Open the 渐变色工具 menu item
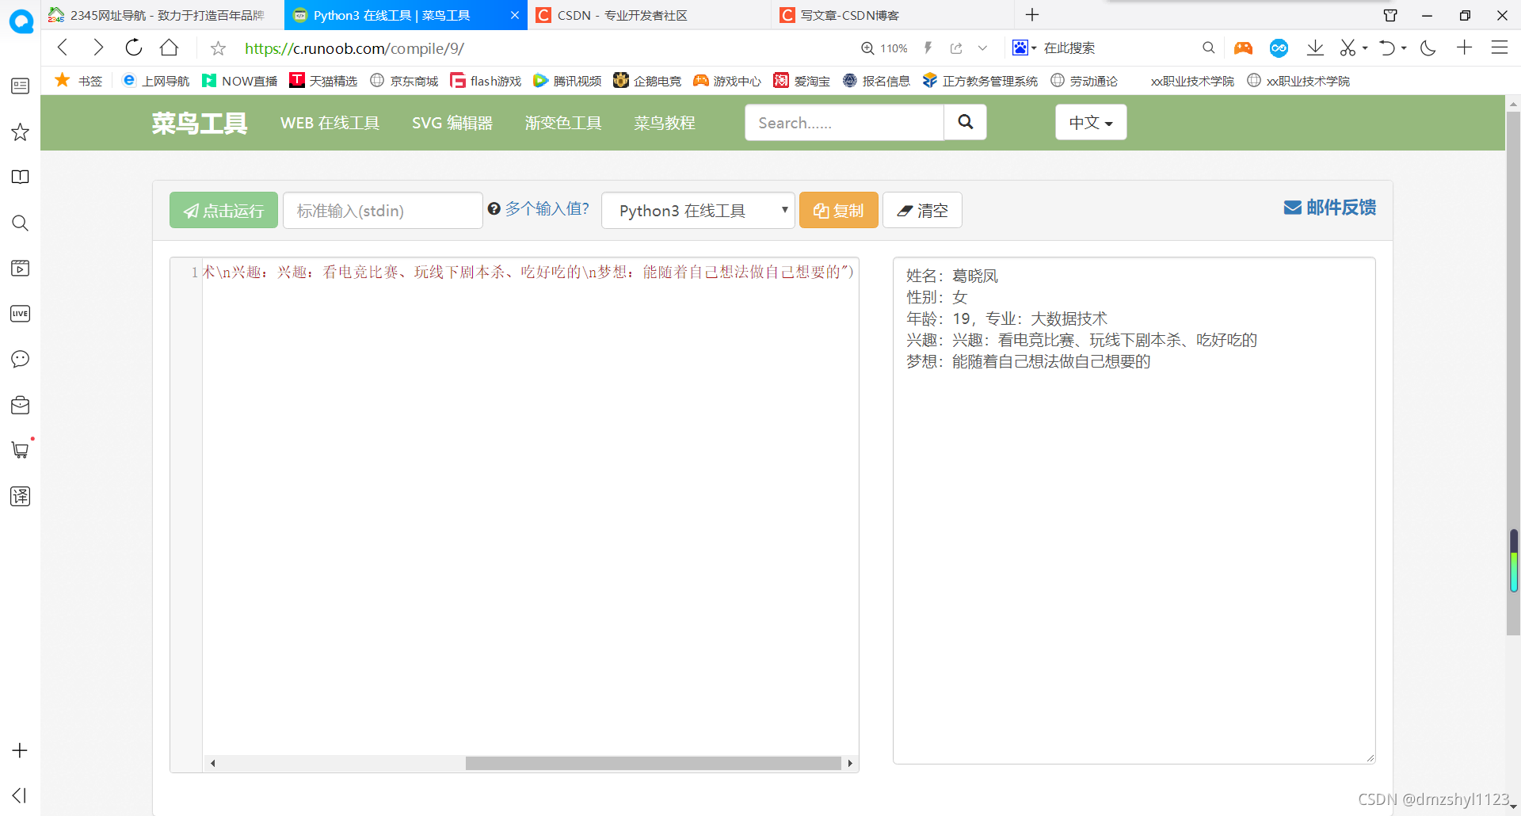Screen dimensions: 1521x816 [x=563, y=123]
